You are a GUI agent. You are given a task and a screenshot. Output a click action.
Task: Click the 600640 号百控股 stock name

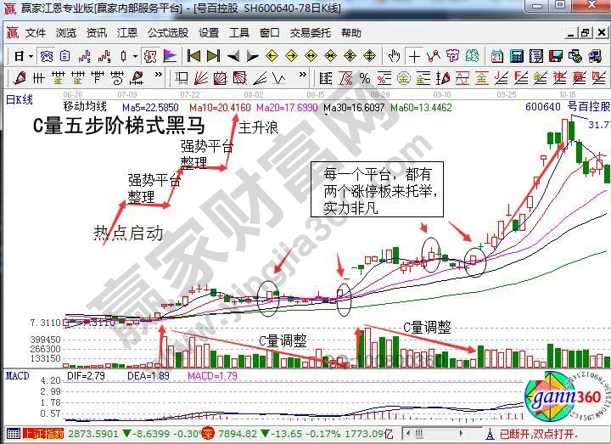(x=567, y=108)
